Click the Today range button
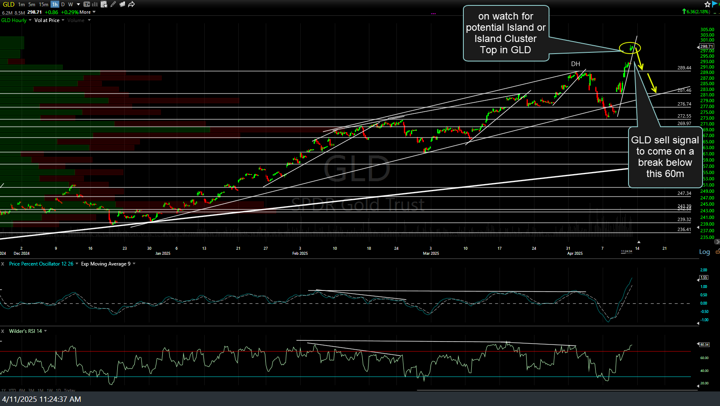This screenshot has width=720, height=406. point(69,391)
